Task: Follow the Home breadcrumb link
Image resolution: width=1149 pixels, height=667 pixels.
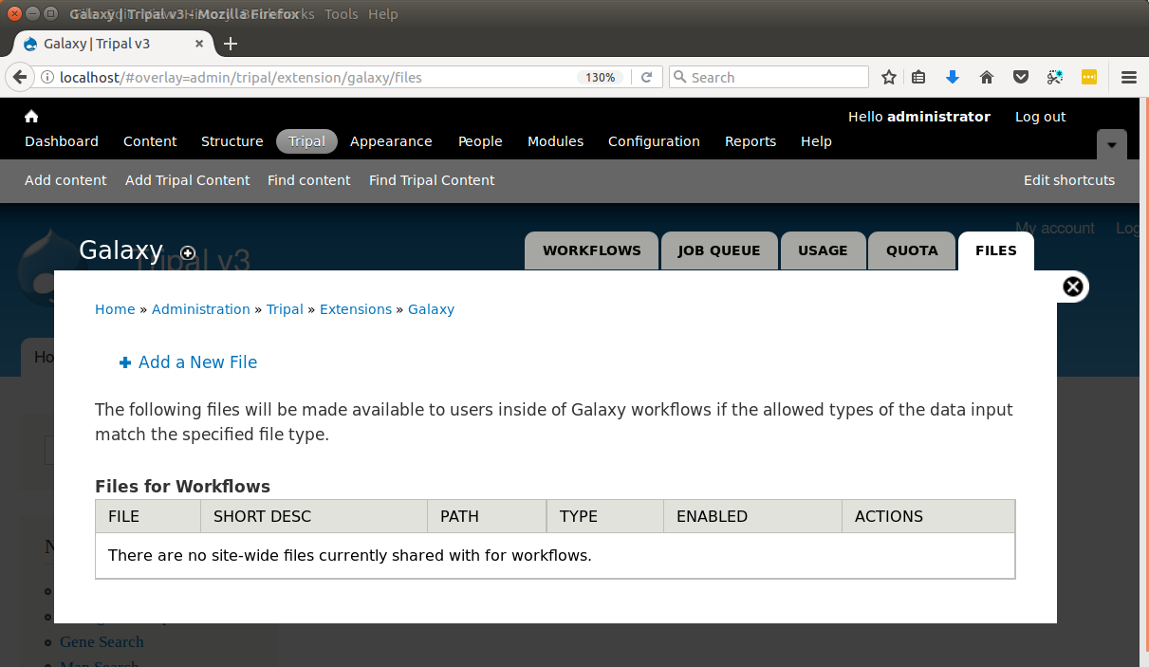Action: [x=115, y=309]
